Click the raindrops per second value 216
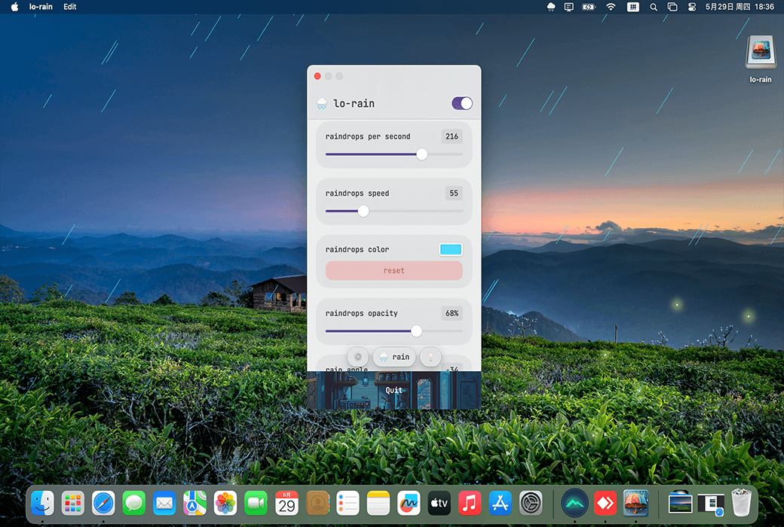 pyautogui.click(x=452, y=136)
